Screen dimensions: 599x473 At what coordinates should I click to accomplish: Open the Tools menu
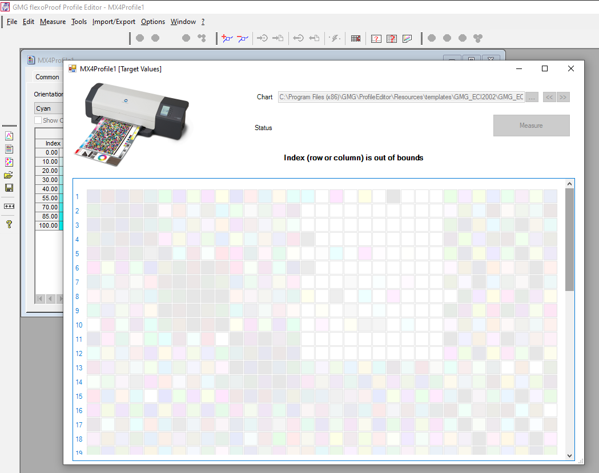79,22
